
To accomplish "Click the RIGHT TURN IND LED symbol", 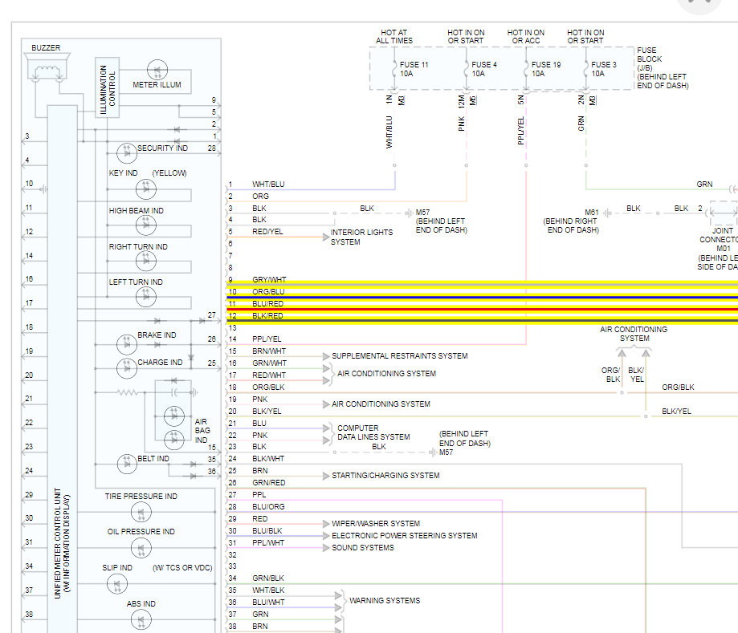I will point(146,261).
